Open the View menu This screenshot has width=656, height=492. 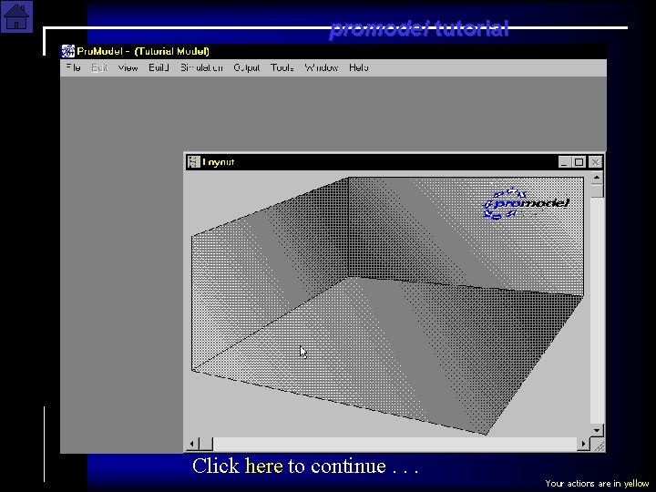(128, 67)
